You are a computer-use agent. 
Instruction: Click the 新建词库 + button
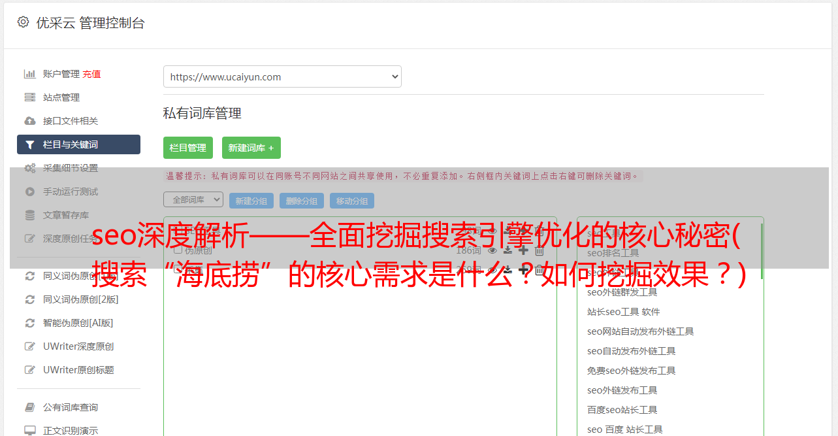pyautogui.click(x=251, y=148)
